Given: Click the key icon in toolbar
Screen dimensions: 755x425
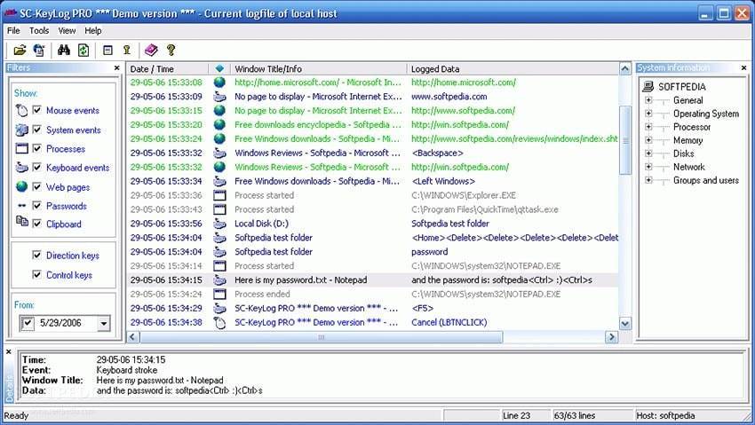Looking at the screenshot, I should coord(127,51).
